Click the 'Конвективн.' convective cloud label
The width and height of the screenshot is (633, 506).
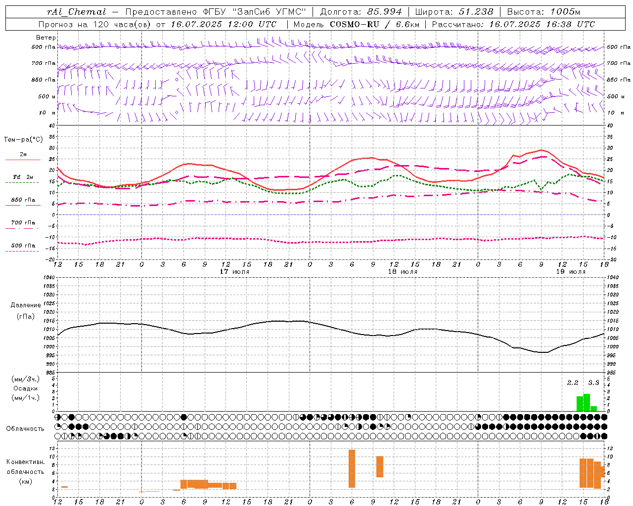(26, 462)
